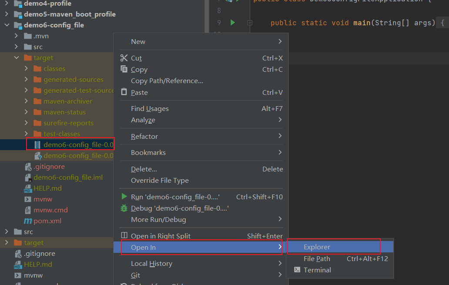
Task: Click line number 9 in gutter
Action: click(x=219, y=23)
